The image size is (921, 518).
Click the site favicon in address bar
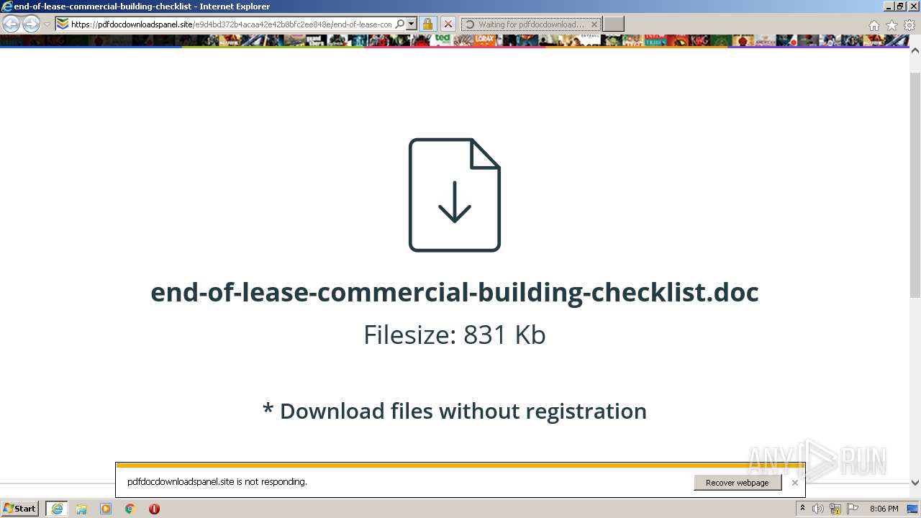coord(63,24)
